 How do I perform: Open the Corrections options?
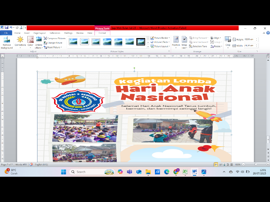20,42
